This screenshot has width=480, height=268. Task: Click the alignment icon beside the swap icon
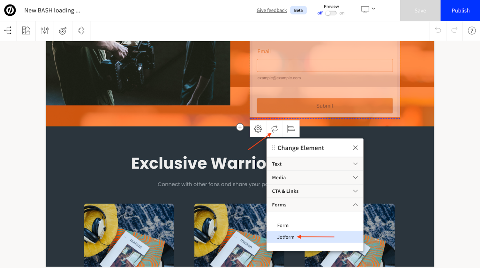(x=291, y=128)
